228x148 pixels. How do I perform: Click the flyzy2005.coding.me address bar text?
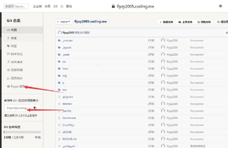point(135,6)
